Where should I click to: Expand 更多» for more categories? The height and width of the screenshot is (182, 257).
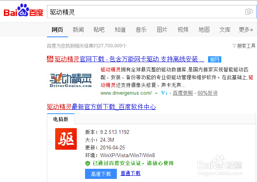click(x=246, y=30)
